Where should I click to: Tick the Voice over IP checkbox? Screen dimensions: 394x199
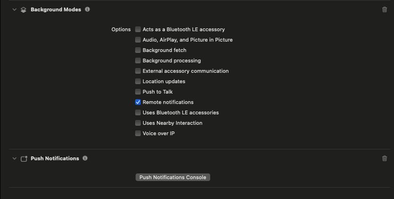(x=138, y=133)
